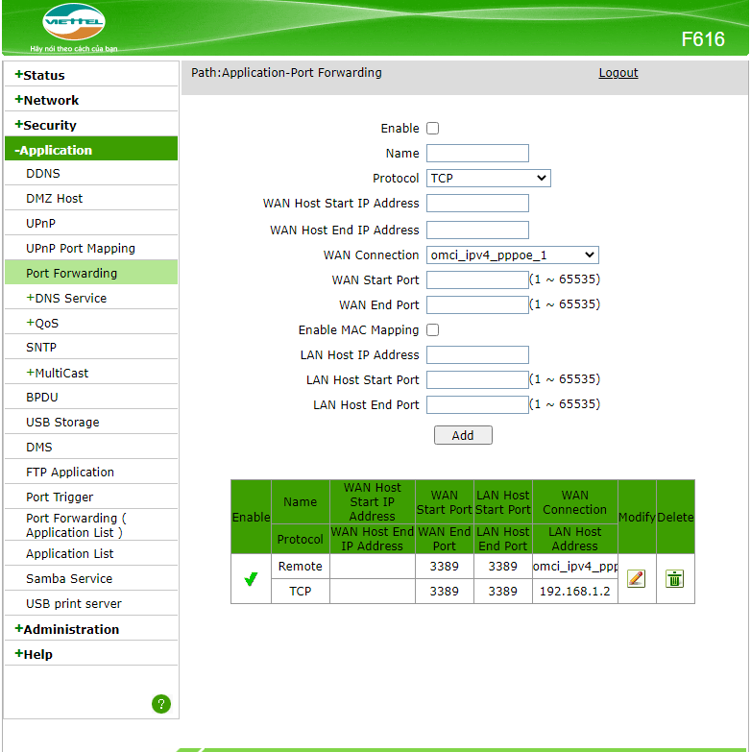This screenshot has height=752, width=751.
Task: Click the 'F616' model text in header
Action: [703, 39]
